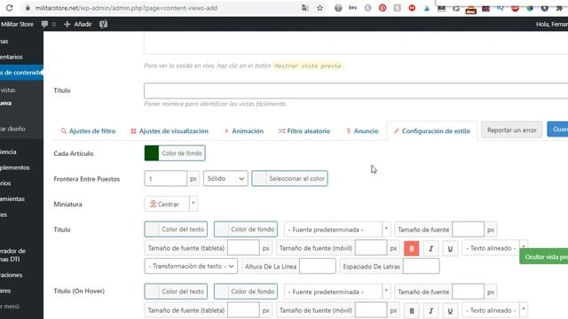Select the Configuración de estilo tab

click(432, 131)
